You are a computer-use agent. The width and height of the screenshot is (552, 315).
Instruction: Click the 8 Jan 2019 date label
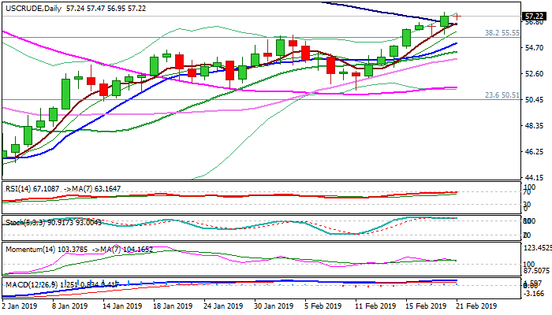coord(69,305)
